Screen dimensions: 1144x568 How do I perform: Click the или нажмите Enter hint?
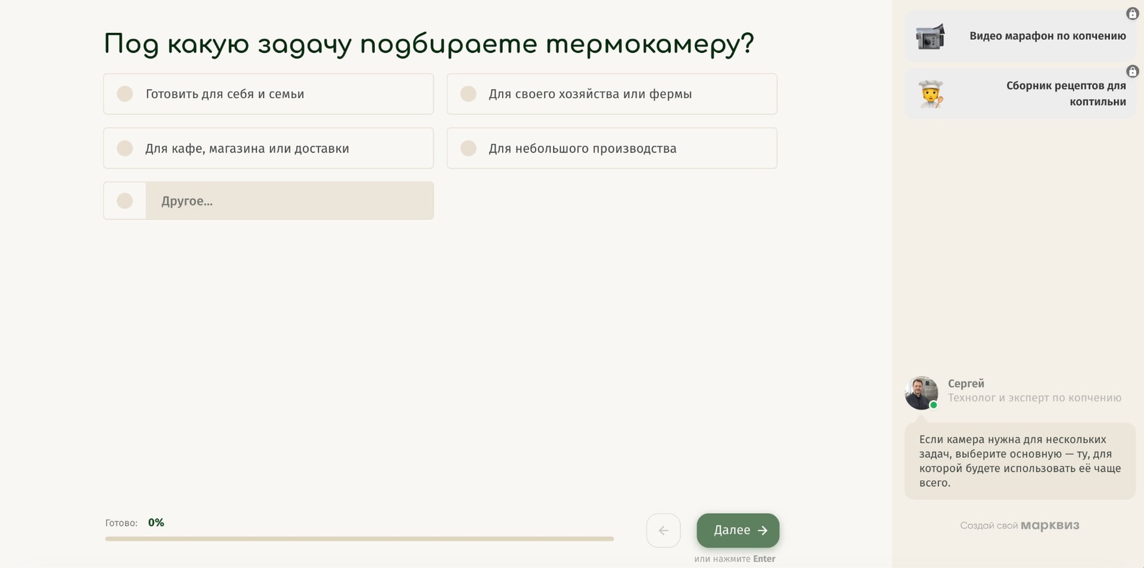tap(735, 558)
